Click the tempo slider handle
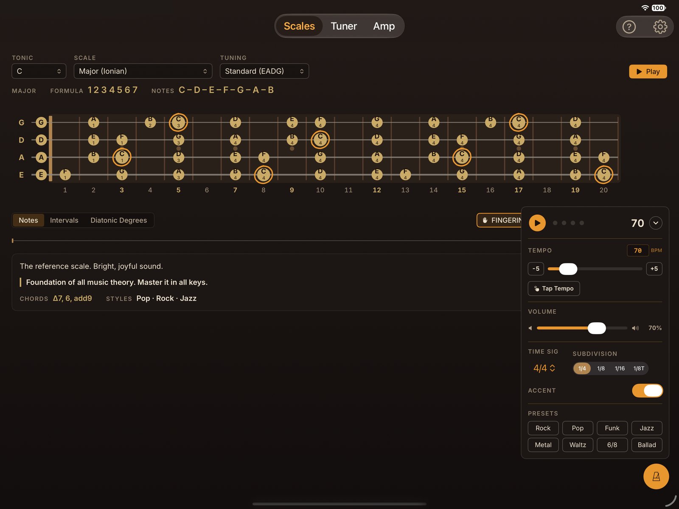The height and width of the screenshot is (509, 679). click(x=568, y=269)
